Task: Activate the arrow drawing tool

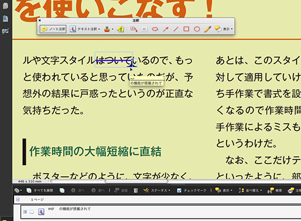Action: coord(166,29)
